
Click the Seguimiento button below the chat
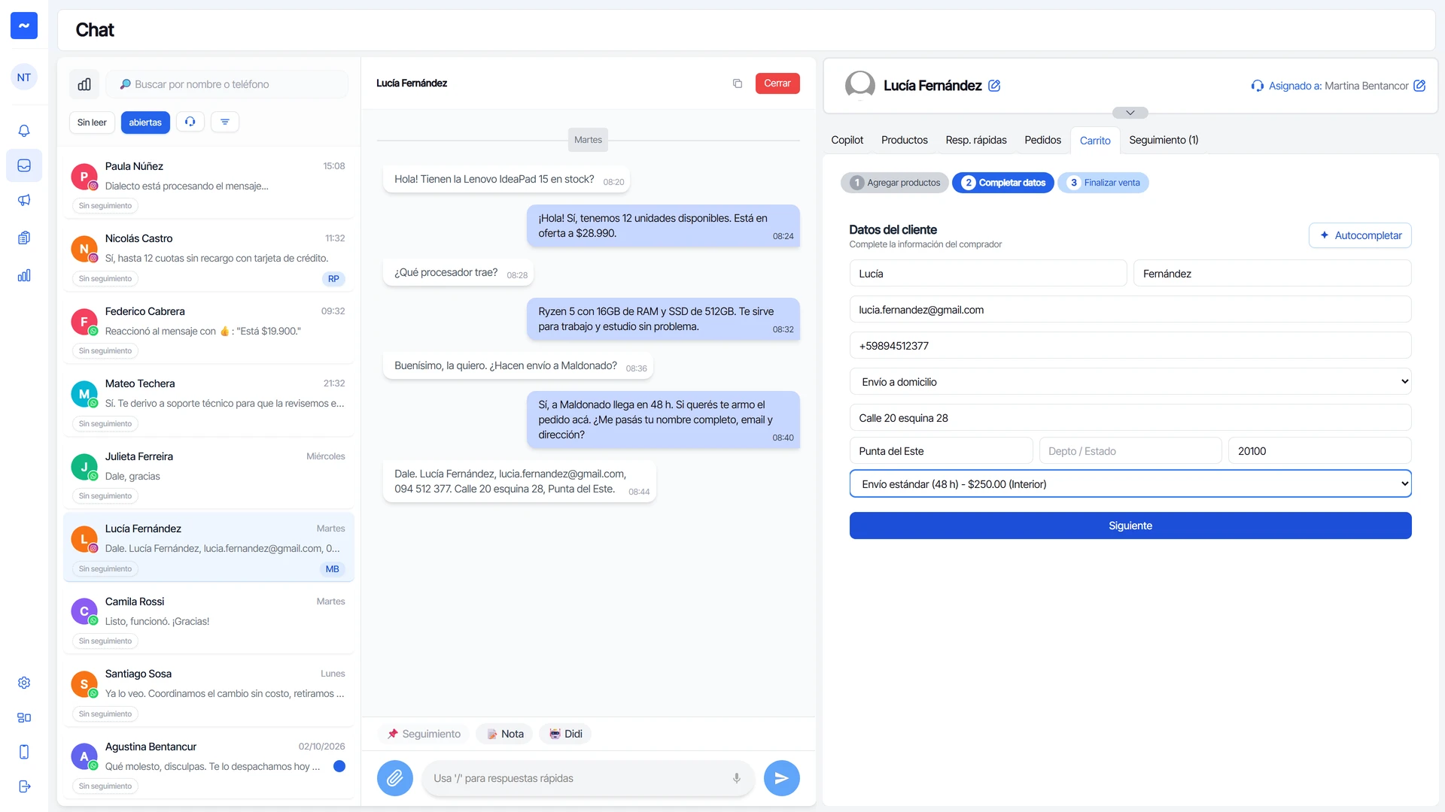coord(424,734)
